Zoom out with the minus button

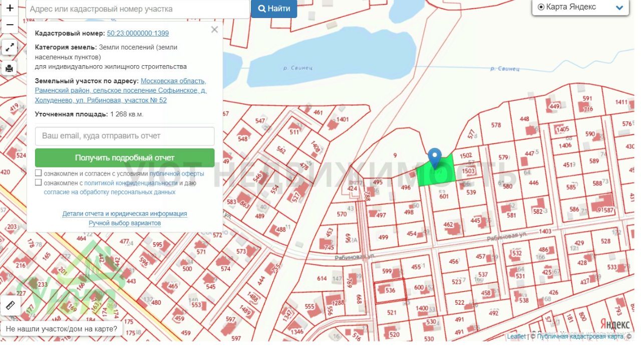(10, 25)
